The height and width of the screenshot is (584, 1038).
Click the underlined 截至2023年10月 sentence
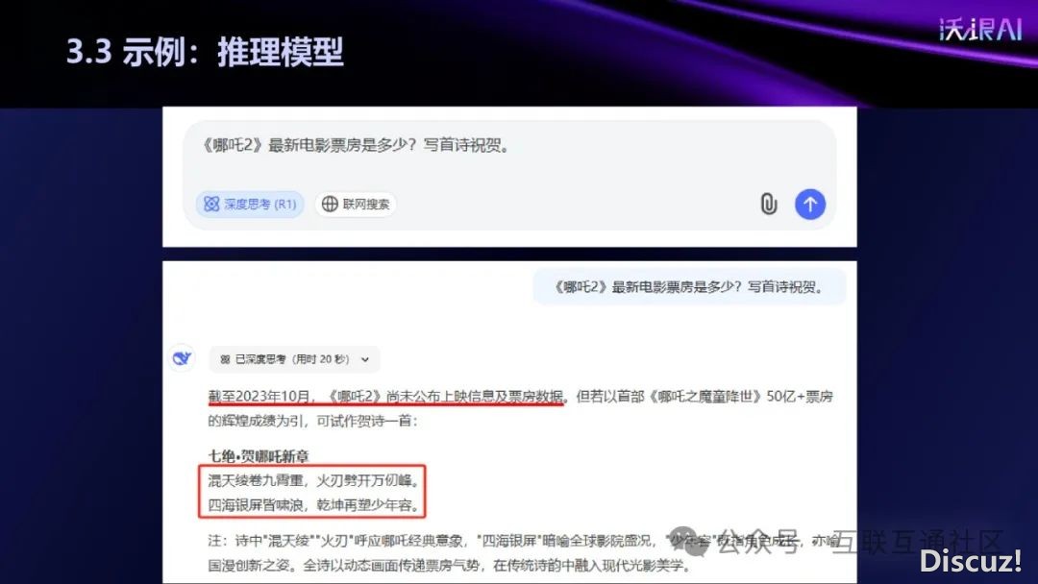pyautogui.click(x=386, y=397)
